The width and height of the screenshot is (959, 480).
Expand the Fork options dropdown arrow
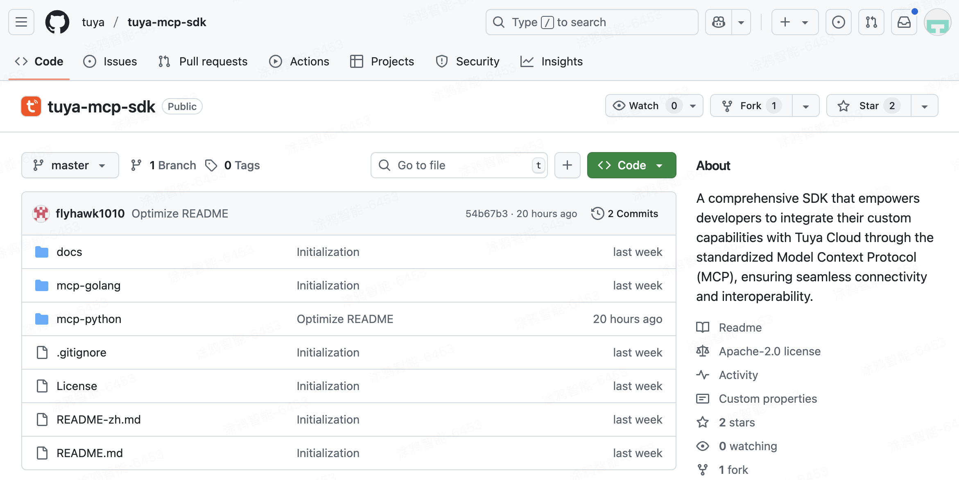(806, 106)
